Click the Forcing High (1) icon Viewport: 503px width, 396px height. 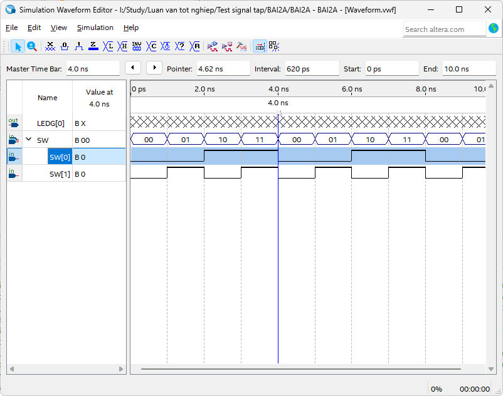pos(79,46)
